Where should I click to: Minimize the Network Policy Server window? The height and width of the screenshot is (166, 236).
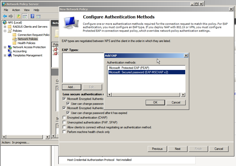[x=192, y=4]
